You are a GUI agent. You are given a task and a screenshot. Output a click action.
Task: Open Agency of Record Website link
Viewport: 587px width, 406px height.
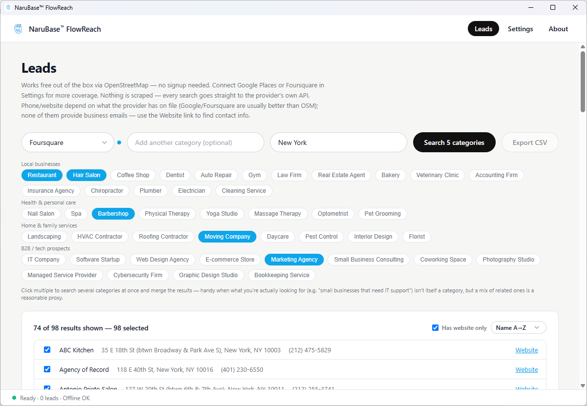click(527, 369)
